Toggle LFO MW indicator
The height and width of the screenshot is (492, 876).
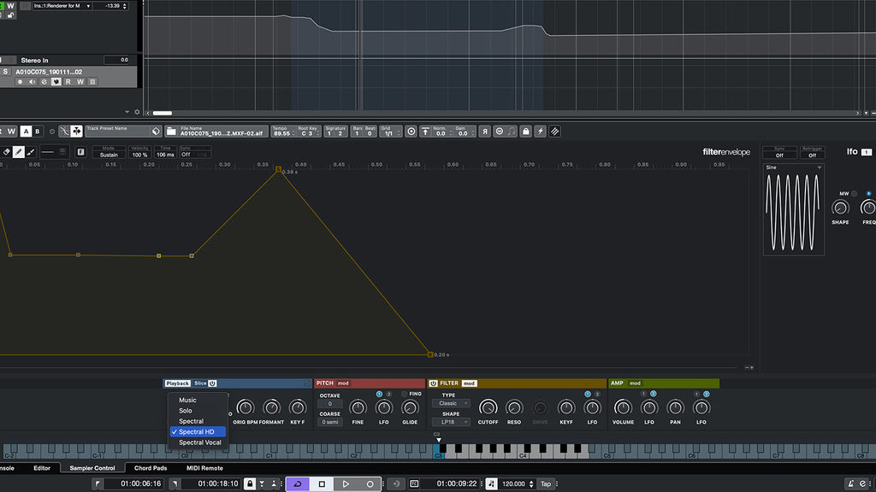point(854,194)
